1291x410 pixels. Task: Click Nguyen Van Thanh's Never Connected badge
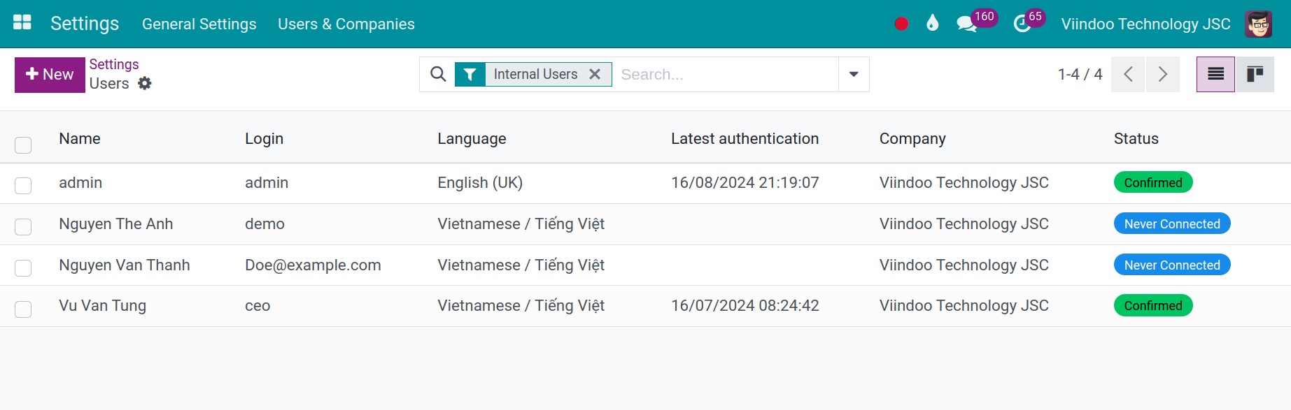pos(1172,265)
